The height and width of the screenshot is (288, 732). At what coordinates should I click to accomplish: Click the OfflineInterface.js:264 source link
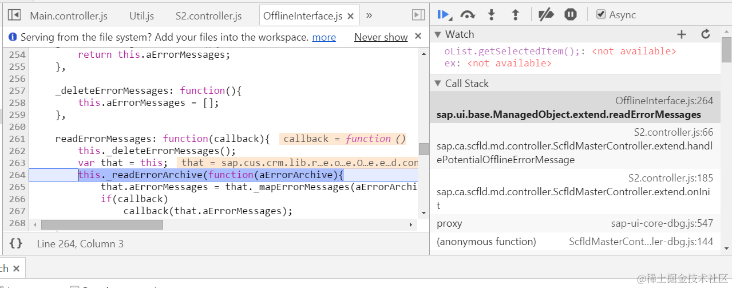664,101
